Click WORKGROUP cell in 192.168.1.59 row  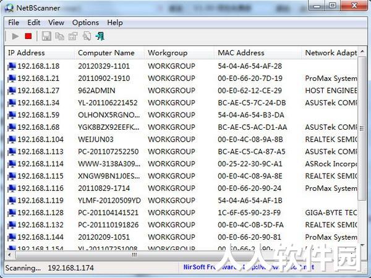(x=172, y=115)
